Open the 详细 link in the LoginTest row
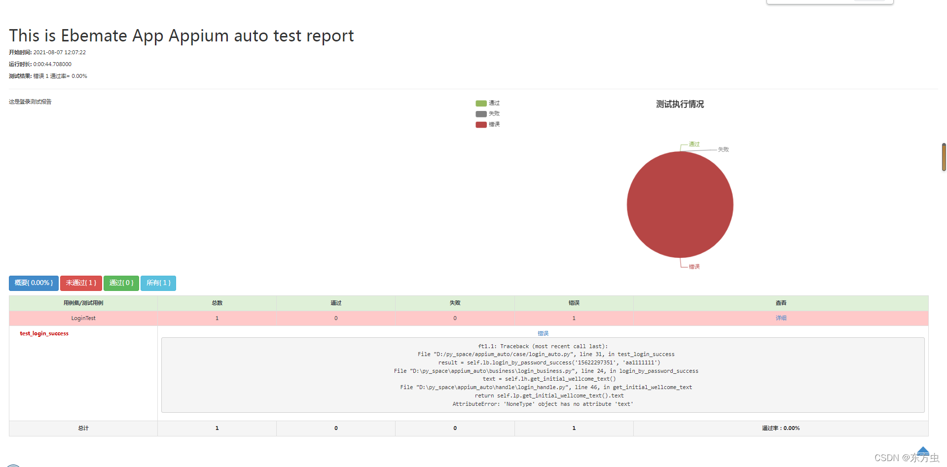 point(781,318)
